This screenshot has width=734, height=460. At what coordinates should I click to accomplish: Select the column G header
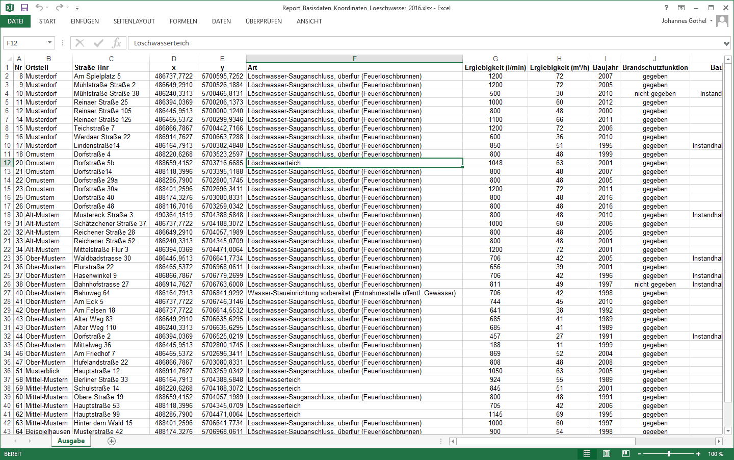point(495,59)
